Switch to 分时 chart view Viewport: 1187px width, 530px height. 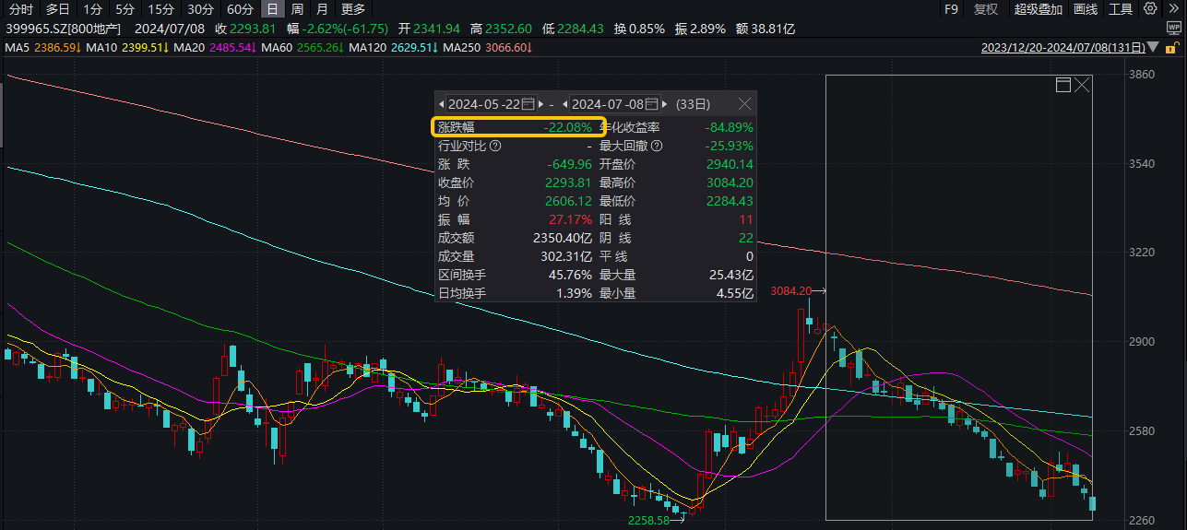click(x=20, y=9)
